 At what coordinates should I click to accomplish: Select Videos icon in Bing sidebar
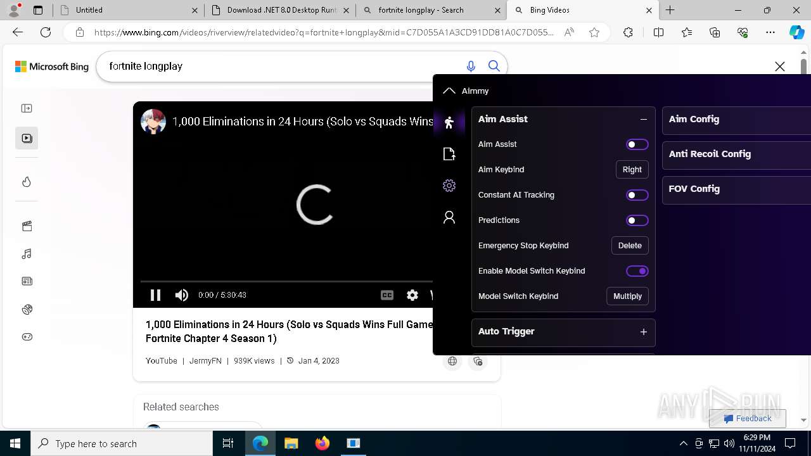[x=27, y=138]
